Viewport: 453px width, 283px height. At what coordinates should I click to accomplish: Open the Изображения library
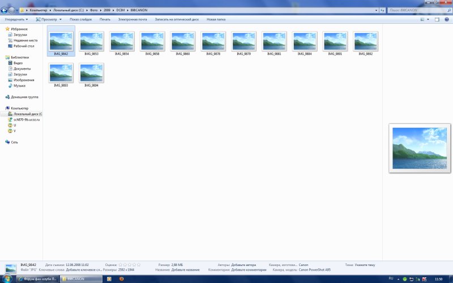click(24, 80)
